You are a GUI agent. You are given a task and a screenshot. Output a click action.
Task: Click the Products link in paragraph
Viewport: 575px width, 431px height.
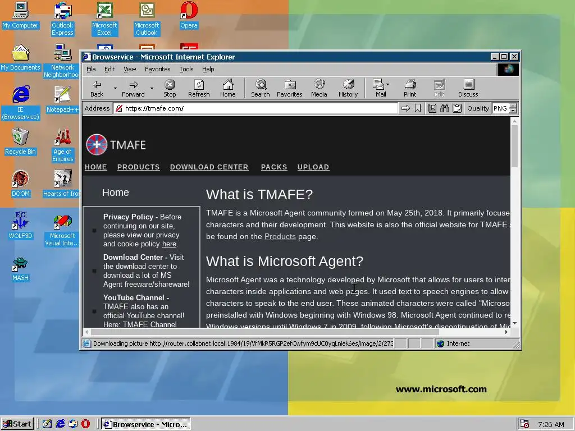280,237
